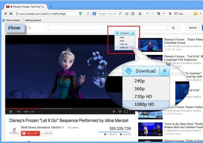Select the Disney's Frozen "Let It Go" tab
Viewport: 203px width, 143px height.
[x=26, y=7]
